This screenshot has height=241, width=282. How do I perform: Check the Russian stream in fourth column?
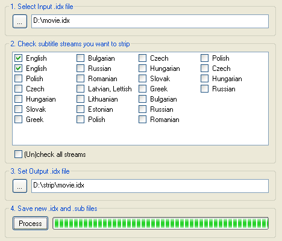point(205,89)
